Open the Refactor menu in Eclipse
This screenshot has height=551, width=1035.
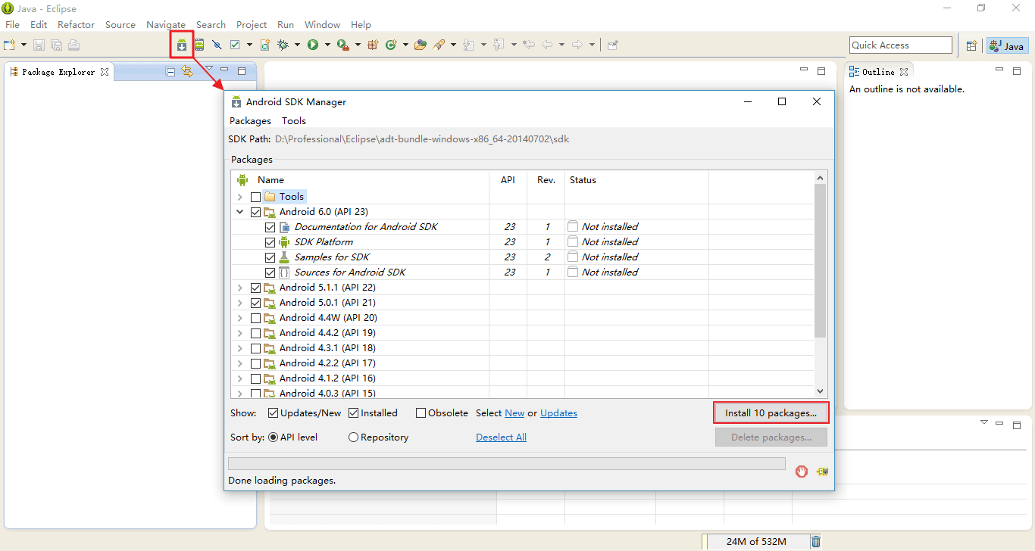point(76,25)
